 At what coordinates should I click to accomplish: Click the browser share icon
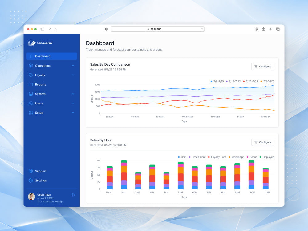click(x=263, y=29)
